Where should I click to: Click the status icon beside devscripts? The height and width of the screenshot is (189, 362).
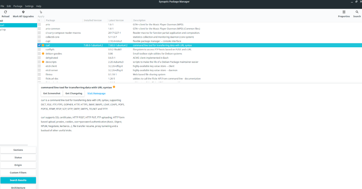[43, 62]
